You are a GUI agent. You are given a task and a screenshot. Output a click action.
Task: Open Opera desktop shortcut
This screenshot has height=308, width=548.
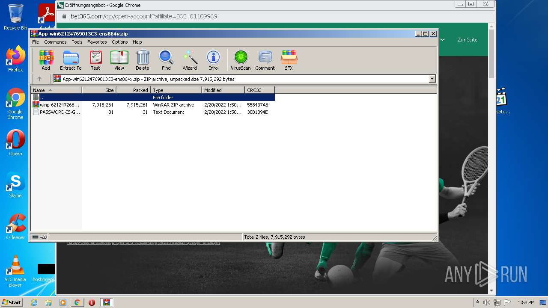click(15, 143)
